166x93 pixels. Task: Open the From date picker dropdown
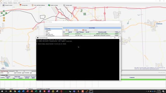(x=23, y=73)
